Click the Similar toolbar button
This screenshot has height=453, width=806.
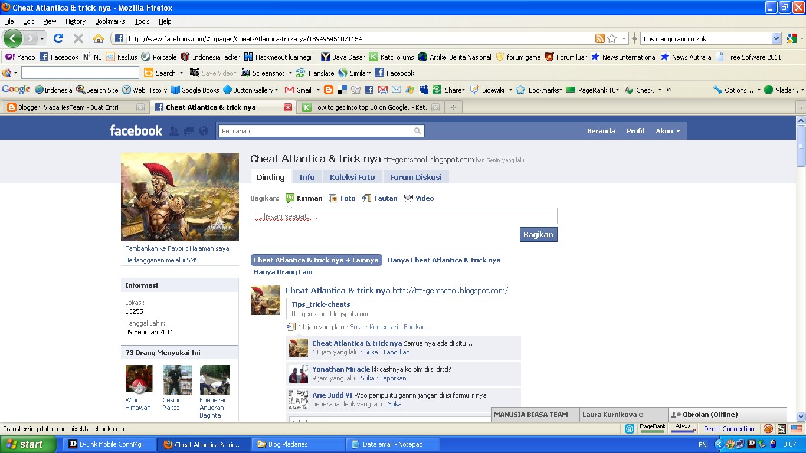pyautogui.click(x=354, y=73)
